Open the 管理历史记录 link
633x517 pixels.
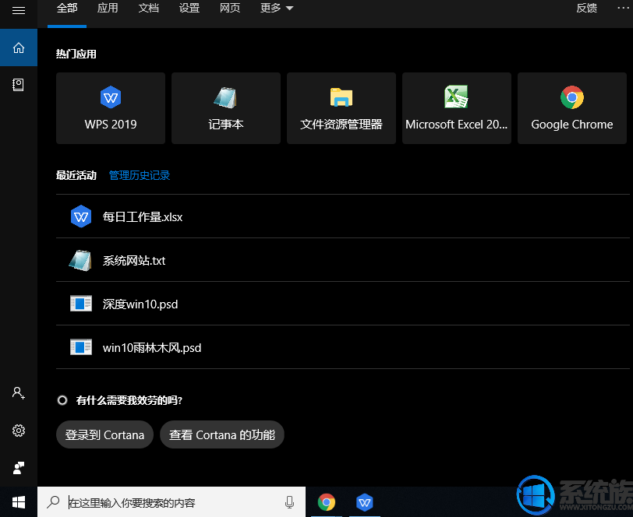140,175
